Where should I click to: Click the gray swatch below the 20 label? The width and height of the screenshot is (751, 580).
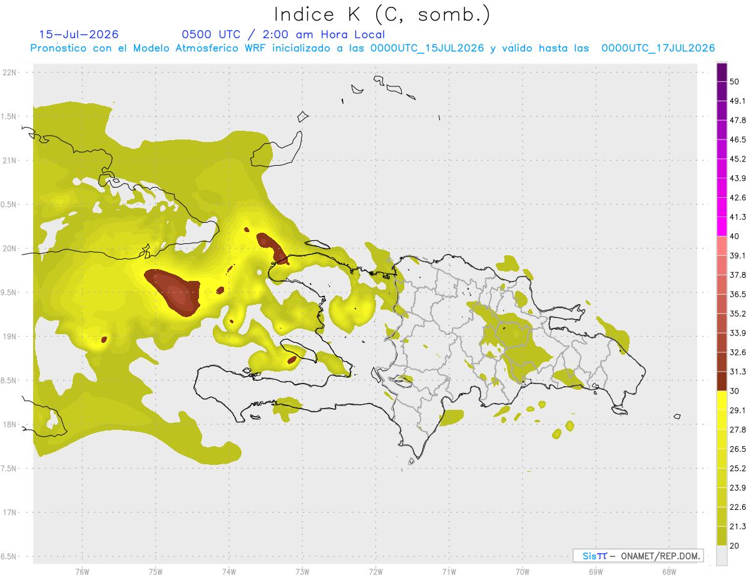pyautogui.click(x=722, y=555)
